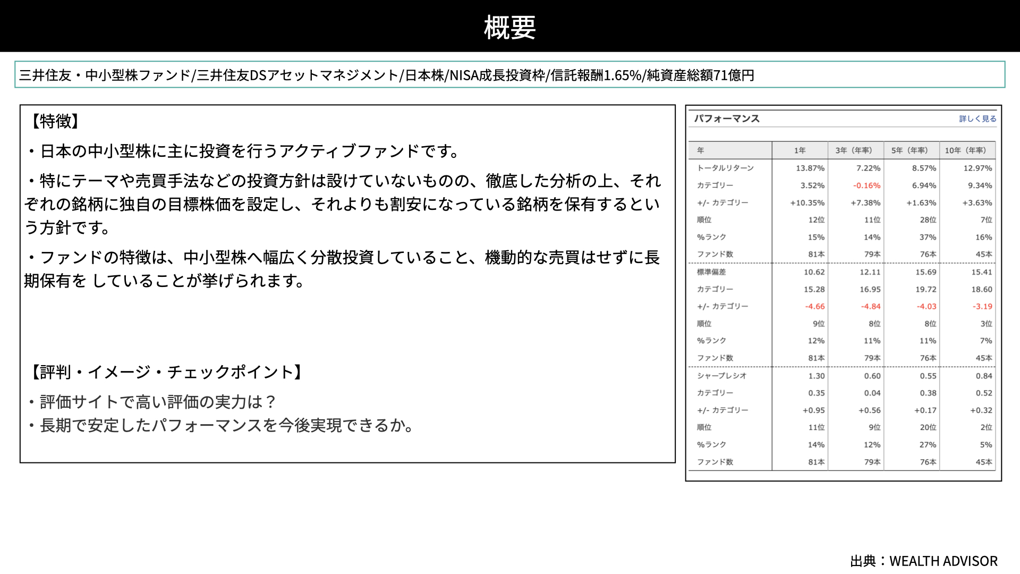Click the red -4.03 value
The width and height of the screenshot is (1020, 574).
tap(926, 307)
